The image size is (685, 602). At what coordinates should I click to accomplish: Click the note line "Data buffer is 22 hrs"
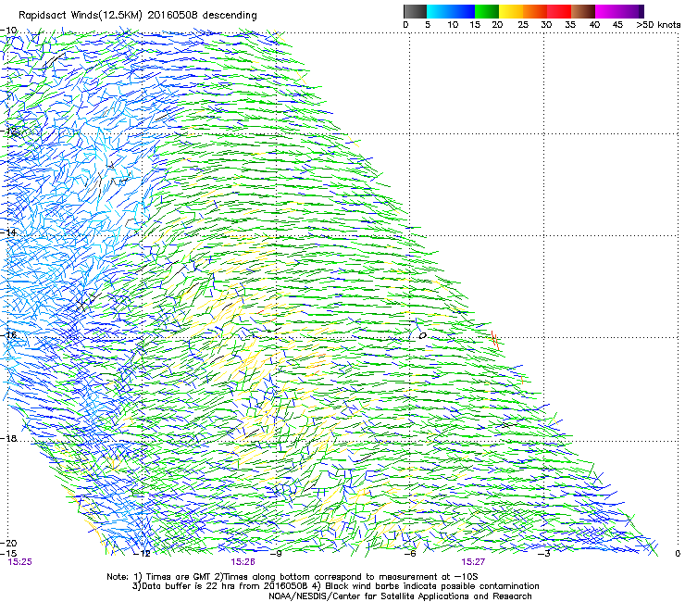tap(187, 586)
